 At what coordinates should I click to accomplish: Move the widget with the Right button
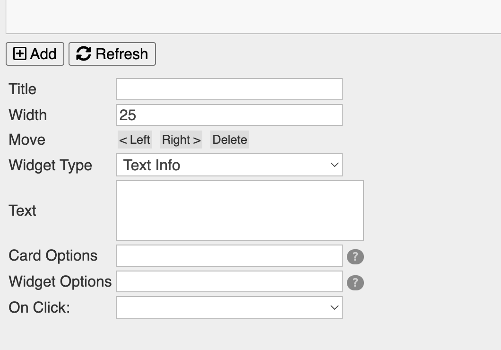[x=181, y=140]
